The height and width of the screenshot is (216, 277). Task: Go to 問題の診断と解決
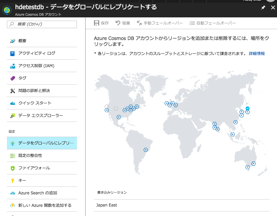click(x=42, y=90)
